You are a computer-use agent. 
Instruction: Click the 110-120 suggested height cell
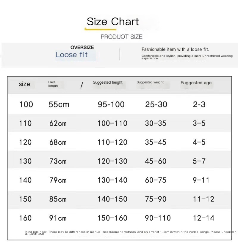click(x=112, y=142)
